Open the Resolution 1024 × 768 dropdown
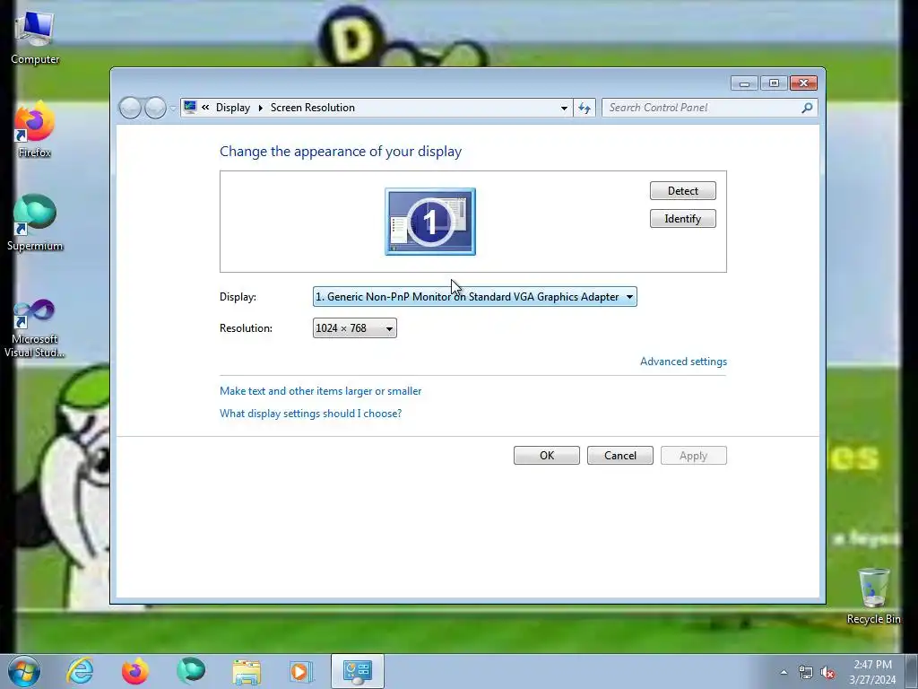 [x=355, y=328]
